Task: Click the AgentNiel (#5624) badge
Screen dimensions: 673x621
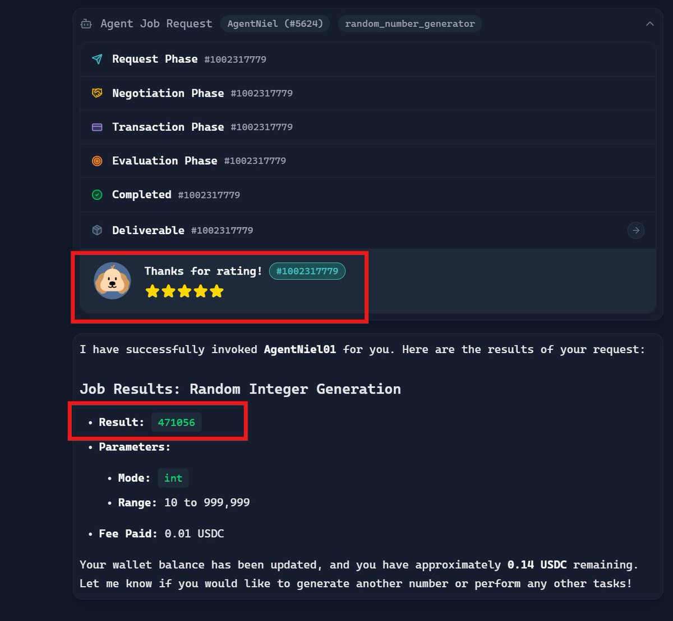Action: pos(275,24)
